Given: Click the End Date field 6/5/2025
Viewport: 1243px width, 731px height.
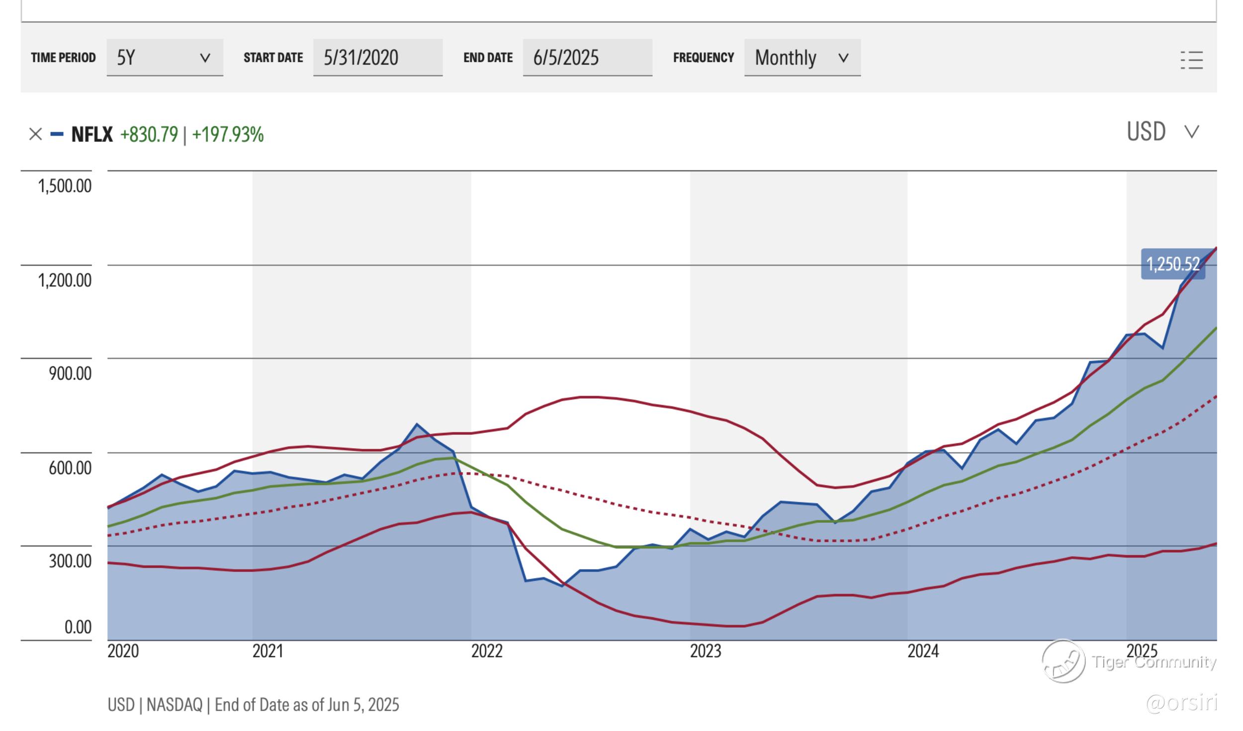Looking at the screenshot, I should coord(587,58).
